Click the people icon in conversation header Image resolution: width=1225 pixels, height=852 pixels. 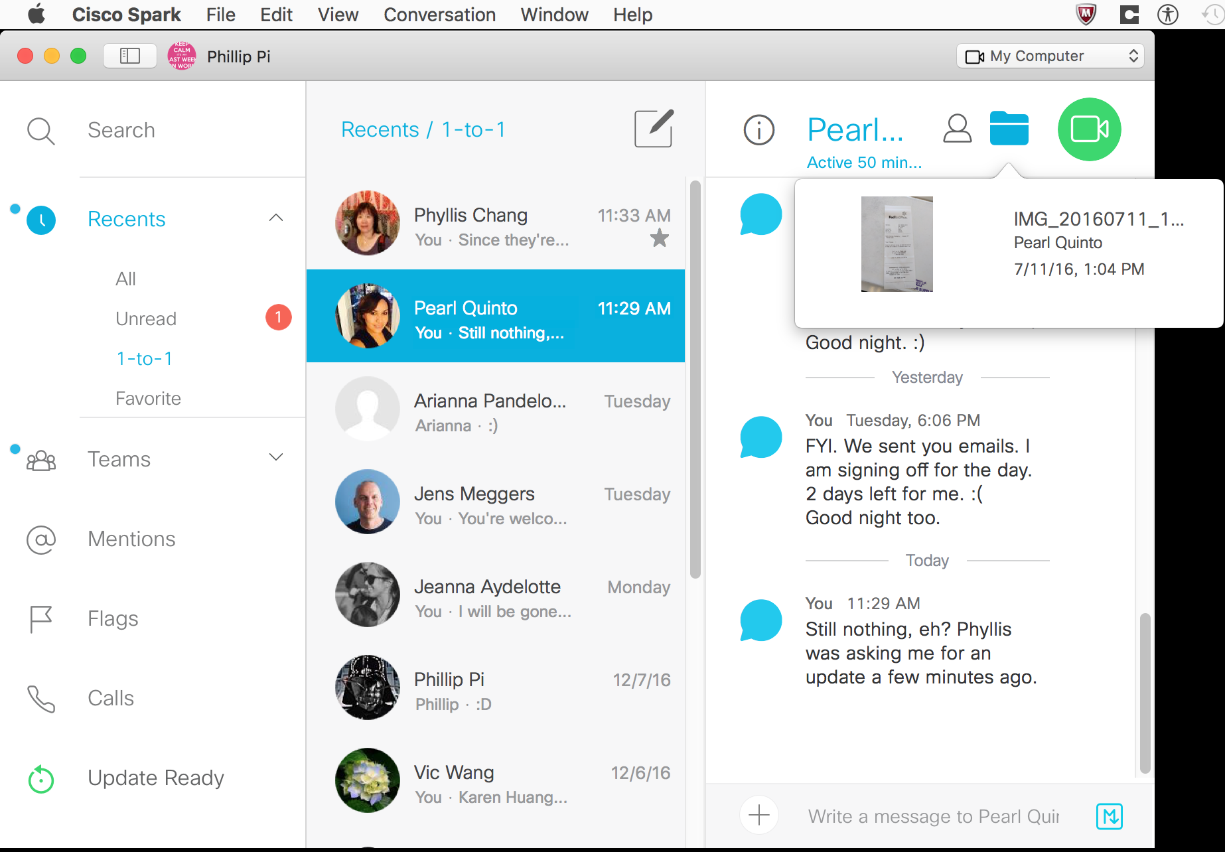(957, 128)
